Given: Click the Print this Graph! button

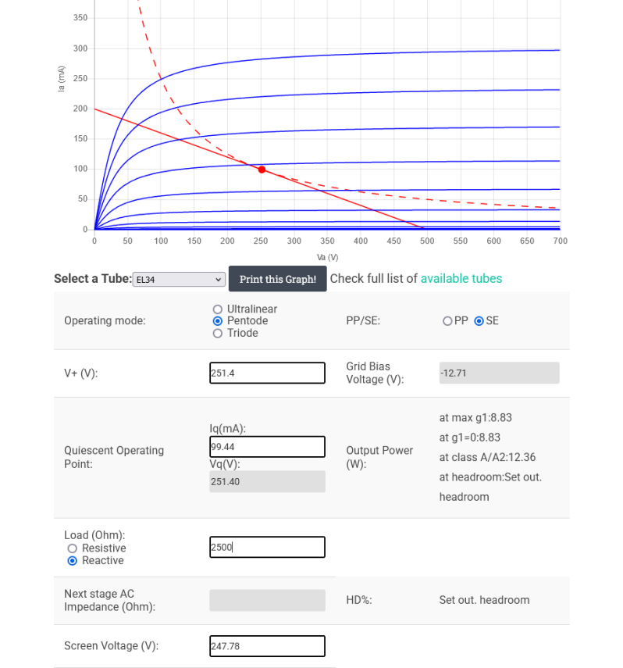Looking at the screenshot, I should click(278, 279).
